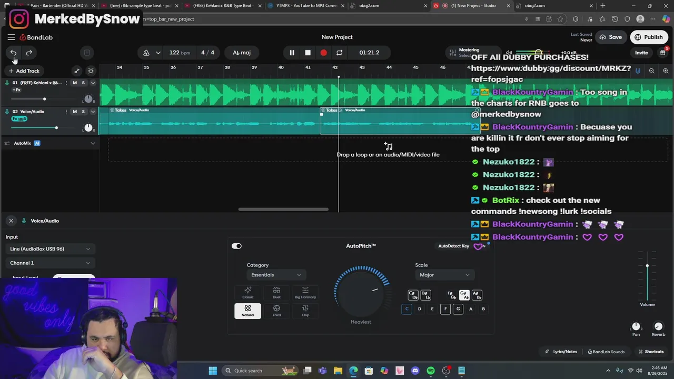674x379 pixels.
Task: Open the Channel 1 dropdown
Action: pos(50,263)
